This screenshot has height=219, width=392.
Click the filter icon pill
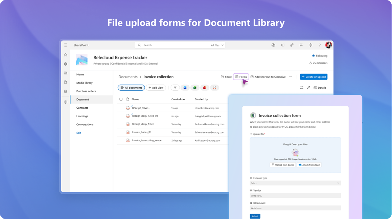click(175, 88)
